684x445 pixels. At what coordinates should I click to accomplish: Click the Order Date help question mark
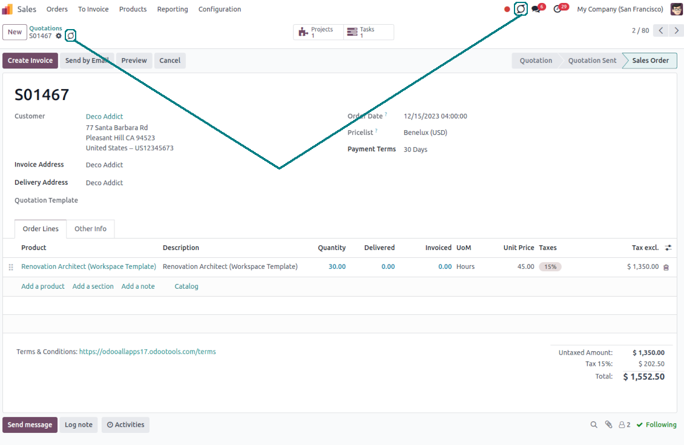pyautogui.click(x=386, y=114)
